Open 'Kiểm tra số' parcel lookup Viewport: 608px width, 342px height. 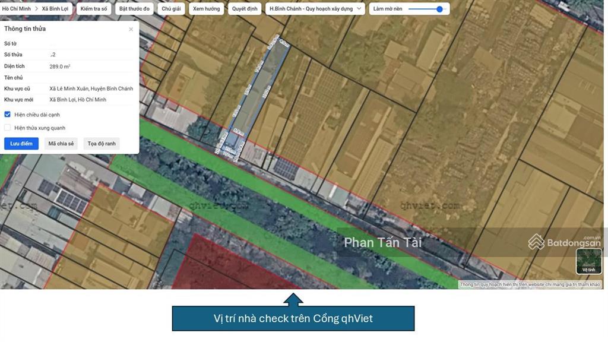point(94,8)
